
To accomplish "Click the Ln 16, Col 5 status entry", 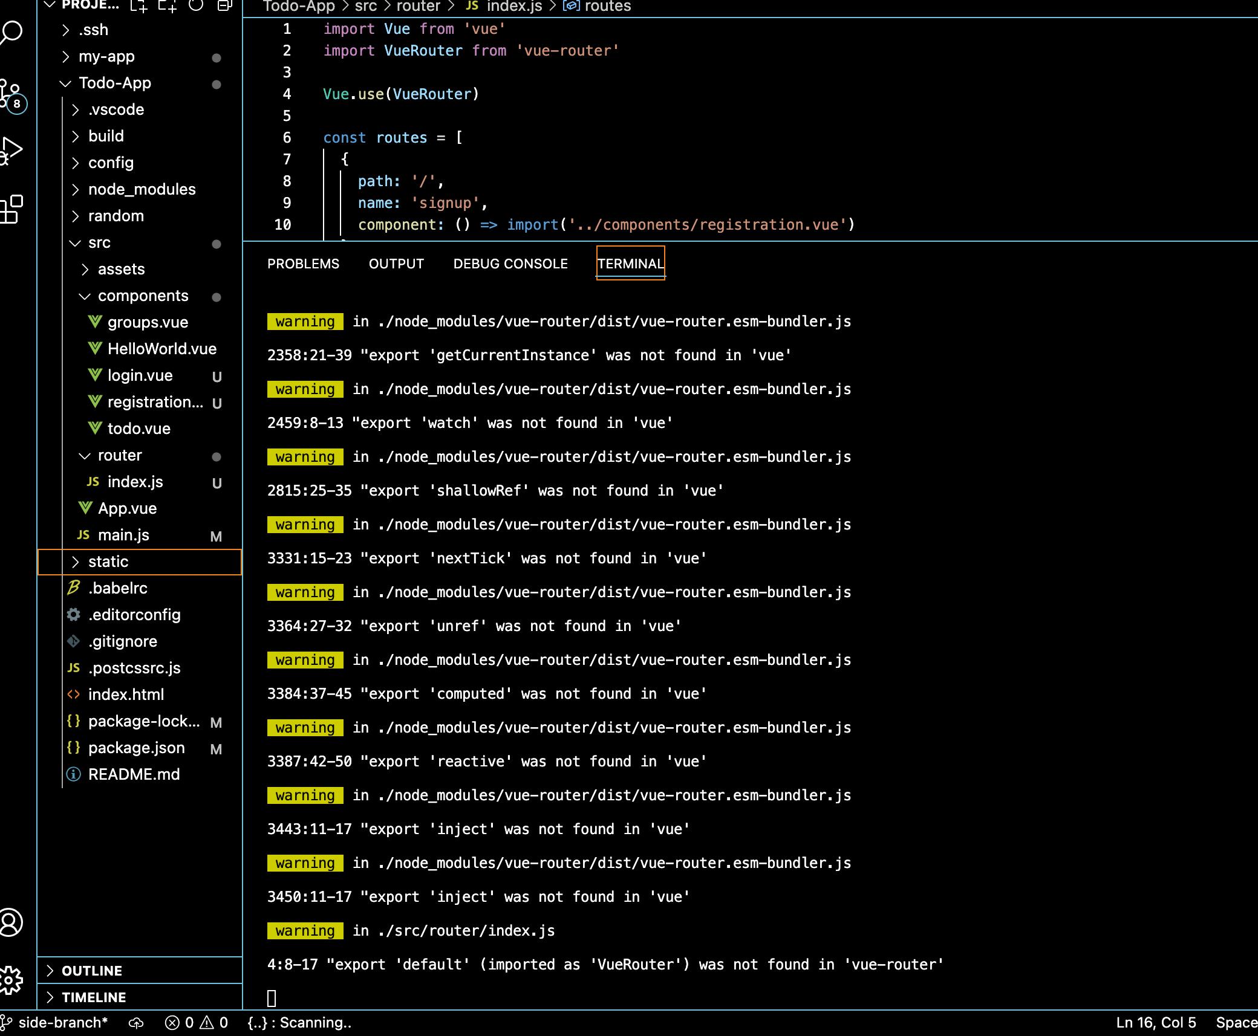I will coord(1156,1023).
